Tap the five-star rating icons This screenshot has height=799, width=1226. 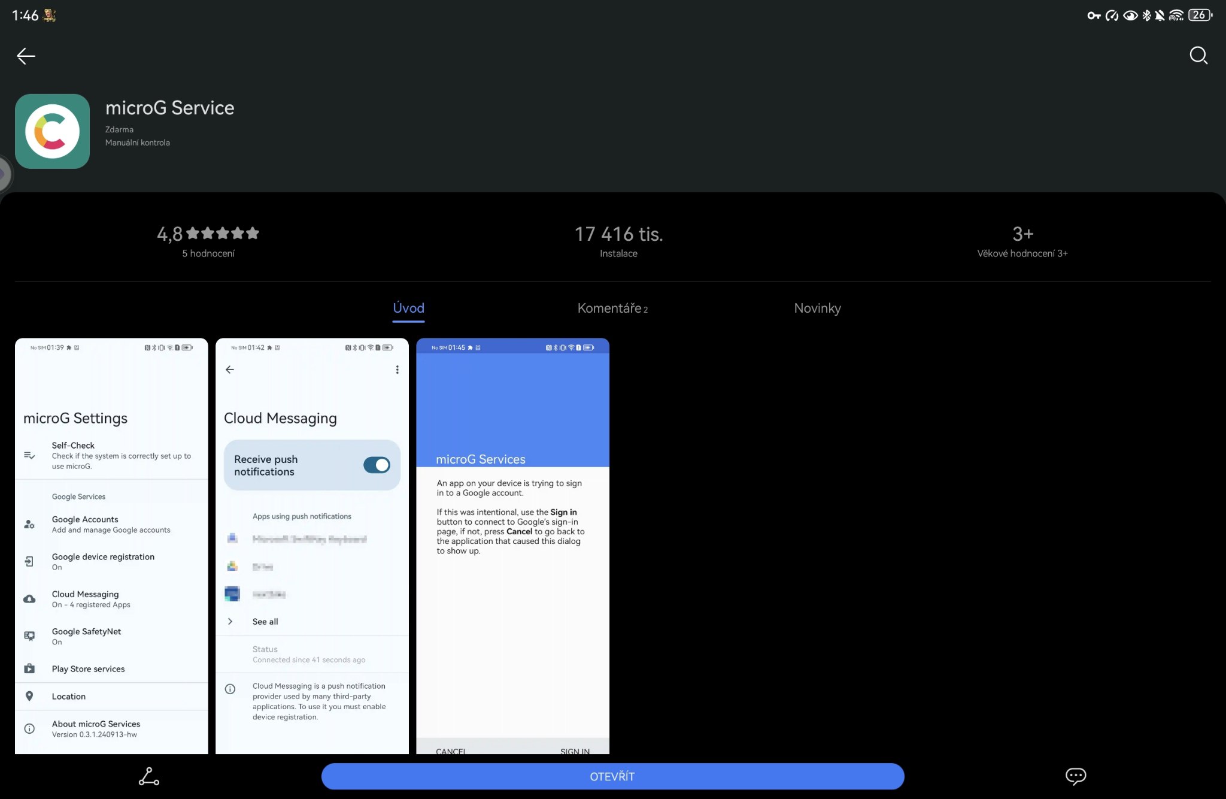pyautogui.click(x=223, y=233)
